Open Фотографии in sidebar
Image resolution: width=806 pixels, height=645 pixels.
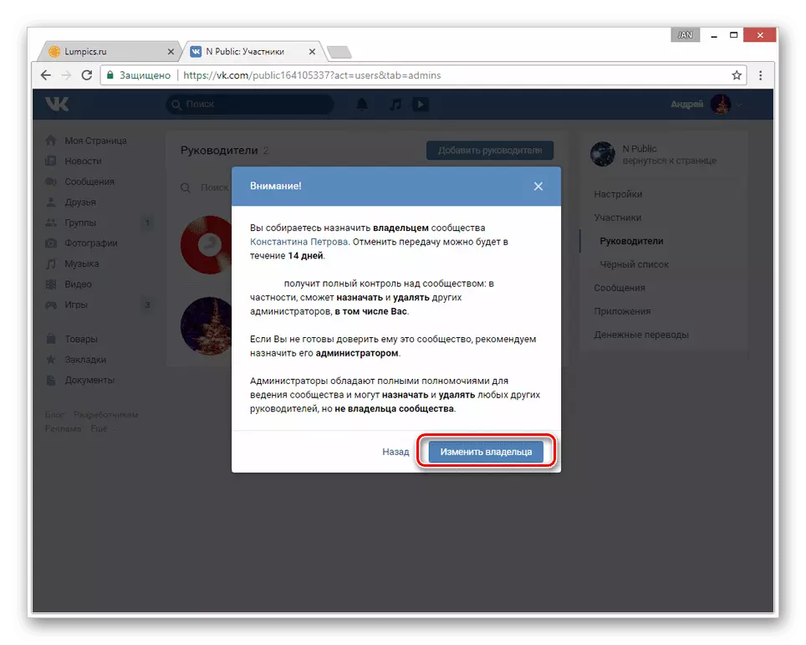pos(91,243)
